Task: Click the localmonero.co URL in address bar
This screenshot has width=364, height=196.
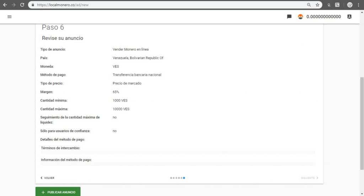Action: pyautogui.click(x=63, y=5)
